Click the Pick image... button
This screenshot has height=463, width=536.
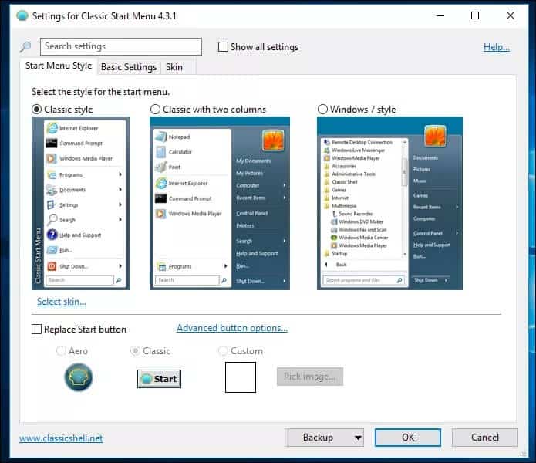click(x=310, y=377)
